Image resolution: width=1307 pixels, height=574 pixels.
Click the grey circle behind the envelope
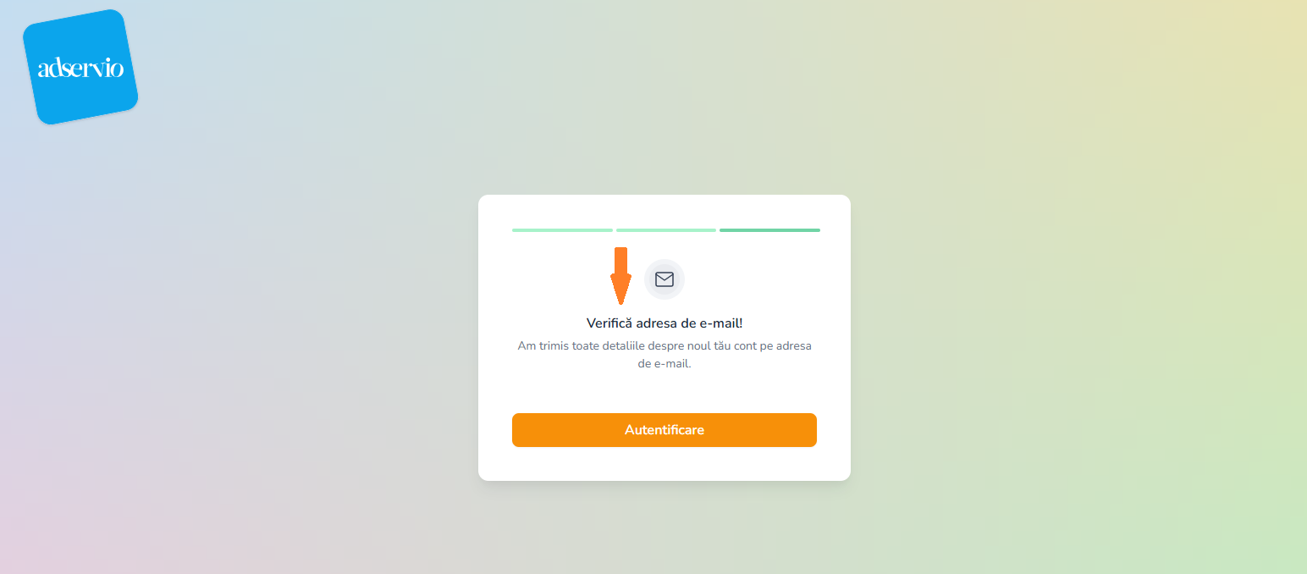click(x=665, y=279)
